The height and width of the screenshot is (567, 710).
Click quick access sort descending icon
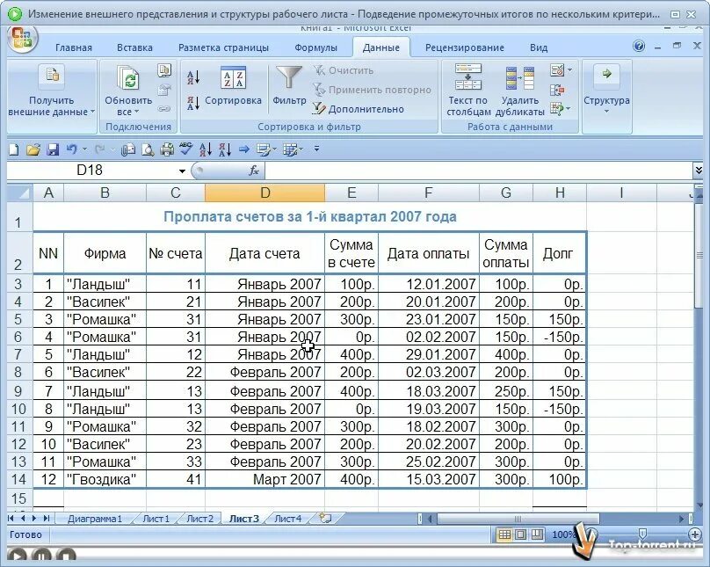coord(225,149)
